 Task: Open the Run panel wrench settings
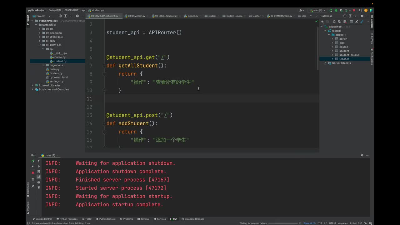click(33, 166)
